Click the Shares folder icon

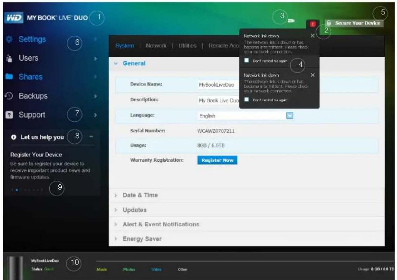coord(9,76)
